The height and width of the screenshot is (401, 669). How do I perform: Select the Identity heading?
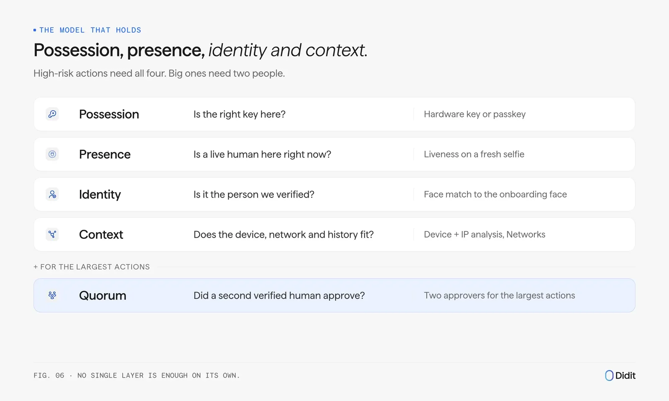(x=100, y=195)
